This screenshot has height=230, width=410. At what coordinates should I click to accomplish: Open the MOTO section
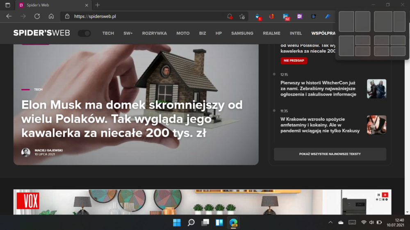[183, 33]
